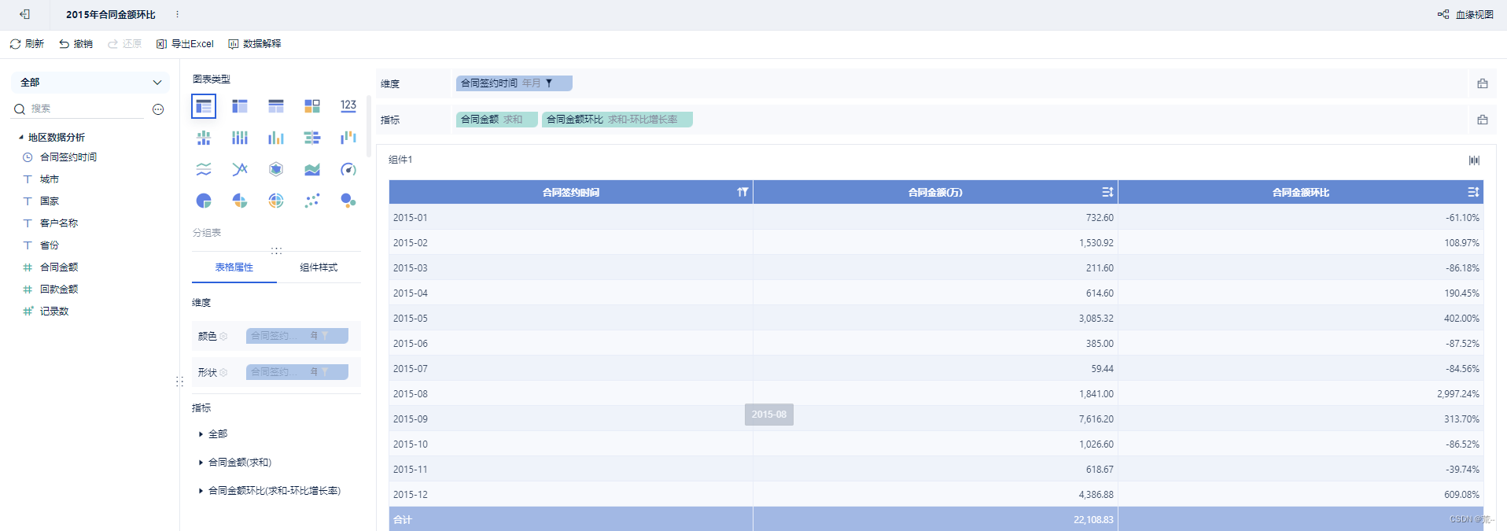The image size is (1507, 531).
Task: Click the value 7,616.20 cell
Action: [x=936, y=419]
